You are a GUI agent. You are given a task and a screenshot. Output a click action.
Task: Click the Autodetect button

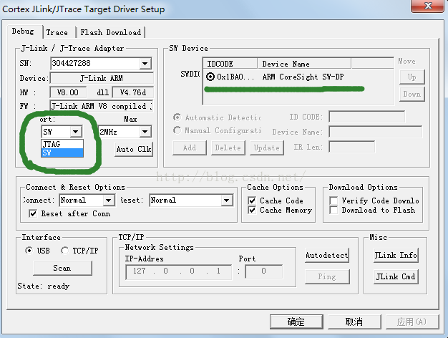[x=327, y=255]
